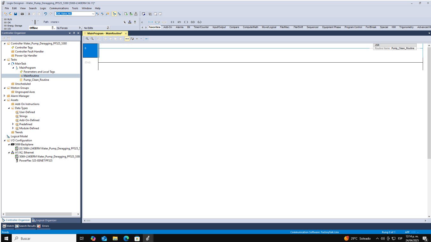Image resolution: width=431 pixels, height=242 pixels.
Task: Switch to Compare instruction tab
Action: click(x=234, y=27)
